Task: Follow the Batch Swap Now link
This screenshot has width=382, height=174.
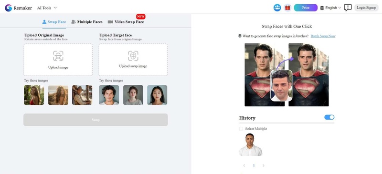Action: (323, 36)
